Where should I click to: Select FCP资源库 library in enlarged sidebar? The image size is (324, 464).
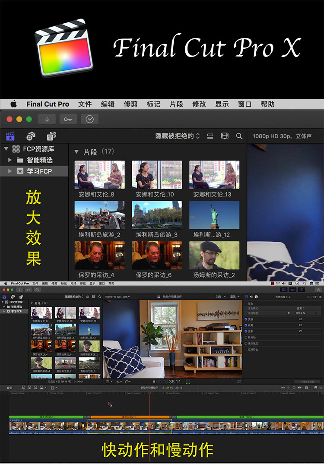pos(38,149)
